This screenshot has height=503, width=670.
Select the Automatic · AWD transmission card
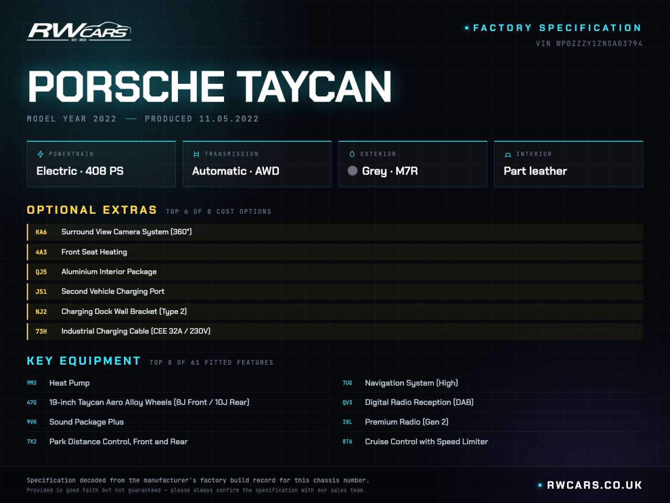pos(257,164)
